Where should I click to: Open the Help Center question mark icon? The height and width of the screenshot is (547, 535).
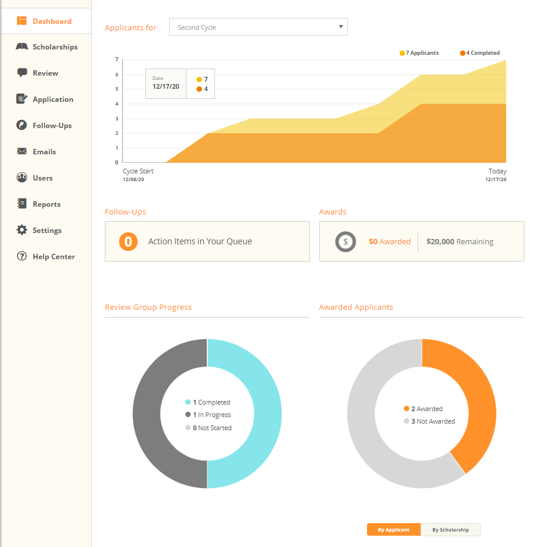(x=23, y=256)
